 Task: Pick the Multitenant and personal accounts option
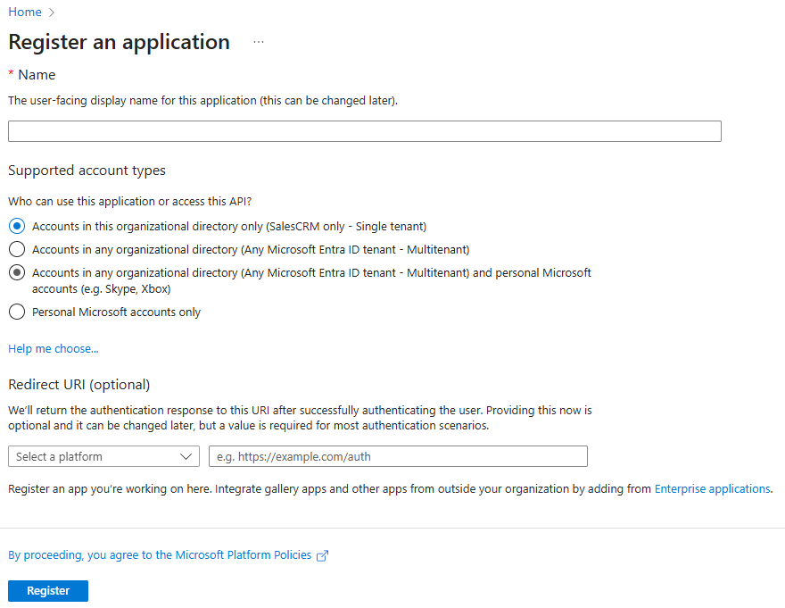point(16,273)
